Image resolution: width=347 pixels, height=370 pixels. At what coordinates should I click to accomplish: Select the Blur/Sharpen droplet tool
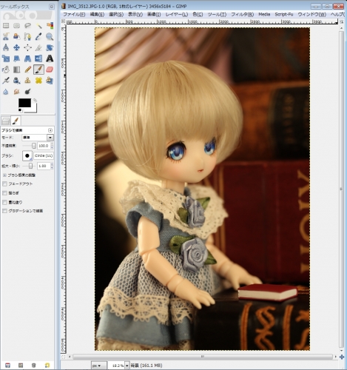click(x=6, y=92)
